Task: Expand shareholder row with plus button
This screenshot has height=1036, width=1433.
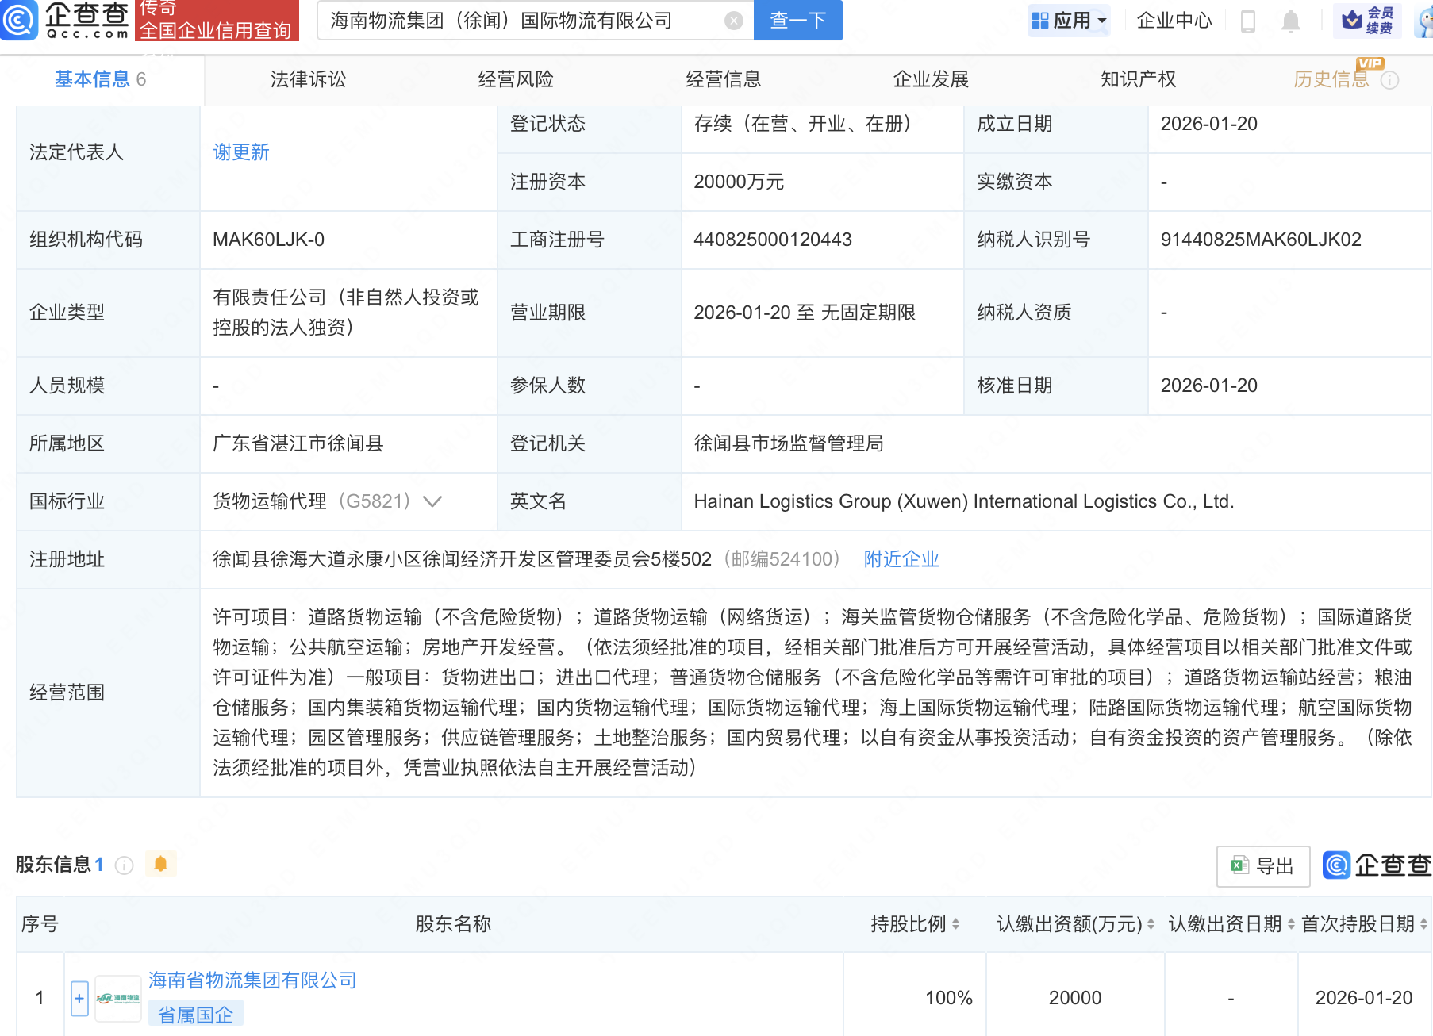Action: (79, 998)
